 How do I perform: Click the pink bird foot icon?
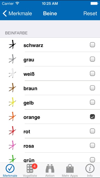[12, 145]
